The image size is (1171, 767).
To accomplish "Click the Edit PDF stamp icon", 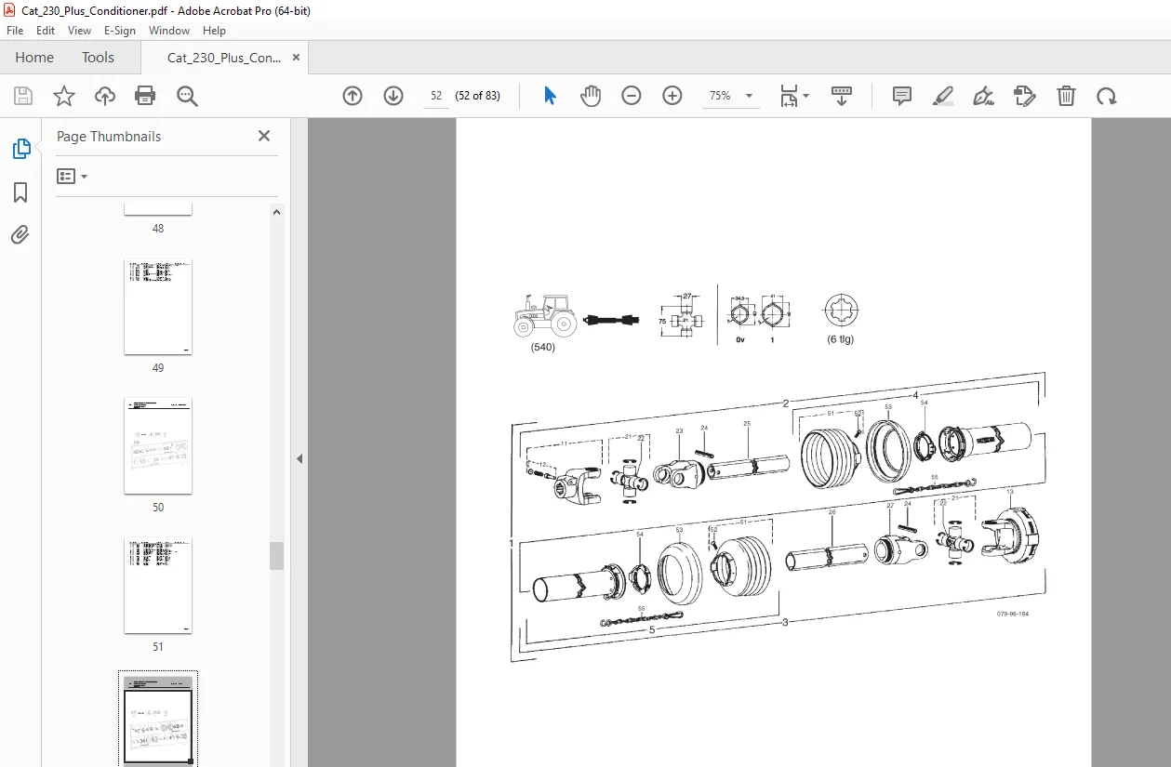I will coord(1024,96).
